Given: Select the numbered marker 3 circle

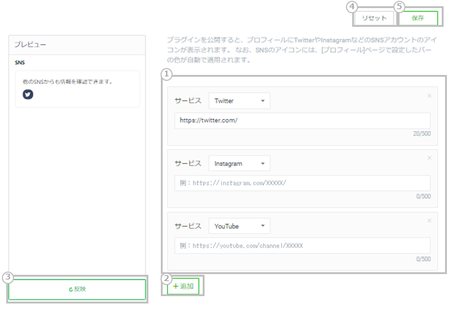Looking at the screenshot, I should pos(7,278).
